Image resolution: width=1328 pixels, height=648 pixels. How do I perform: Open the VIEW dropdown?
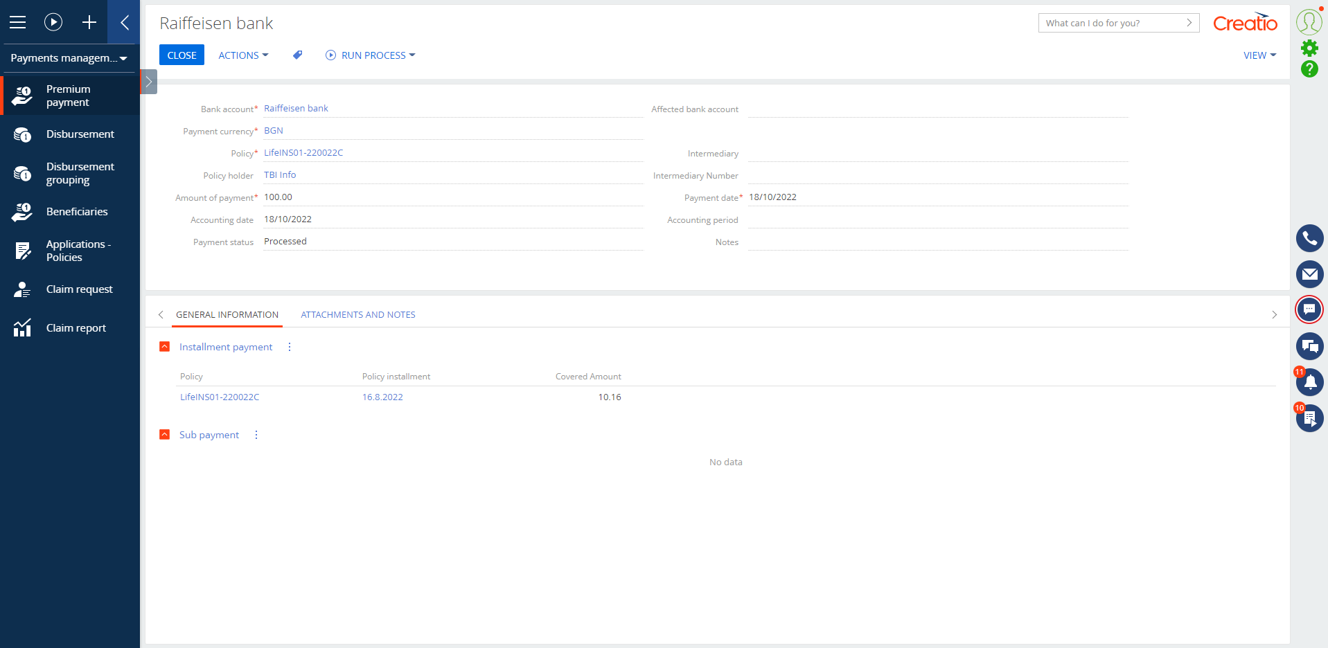[1259, 55]
